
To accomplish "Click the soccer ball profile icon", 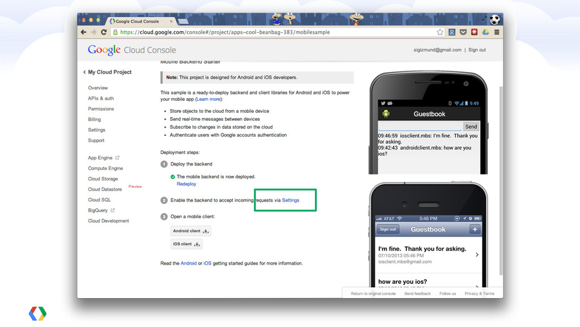I will (x=495, y=19).
